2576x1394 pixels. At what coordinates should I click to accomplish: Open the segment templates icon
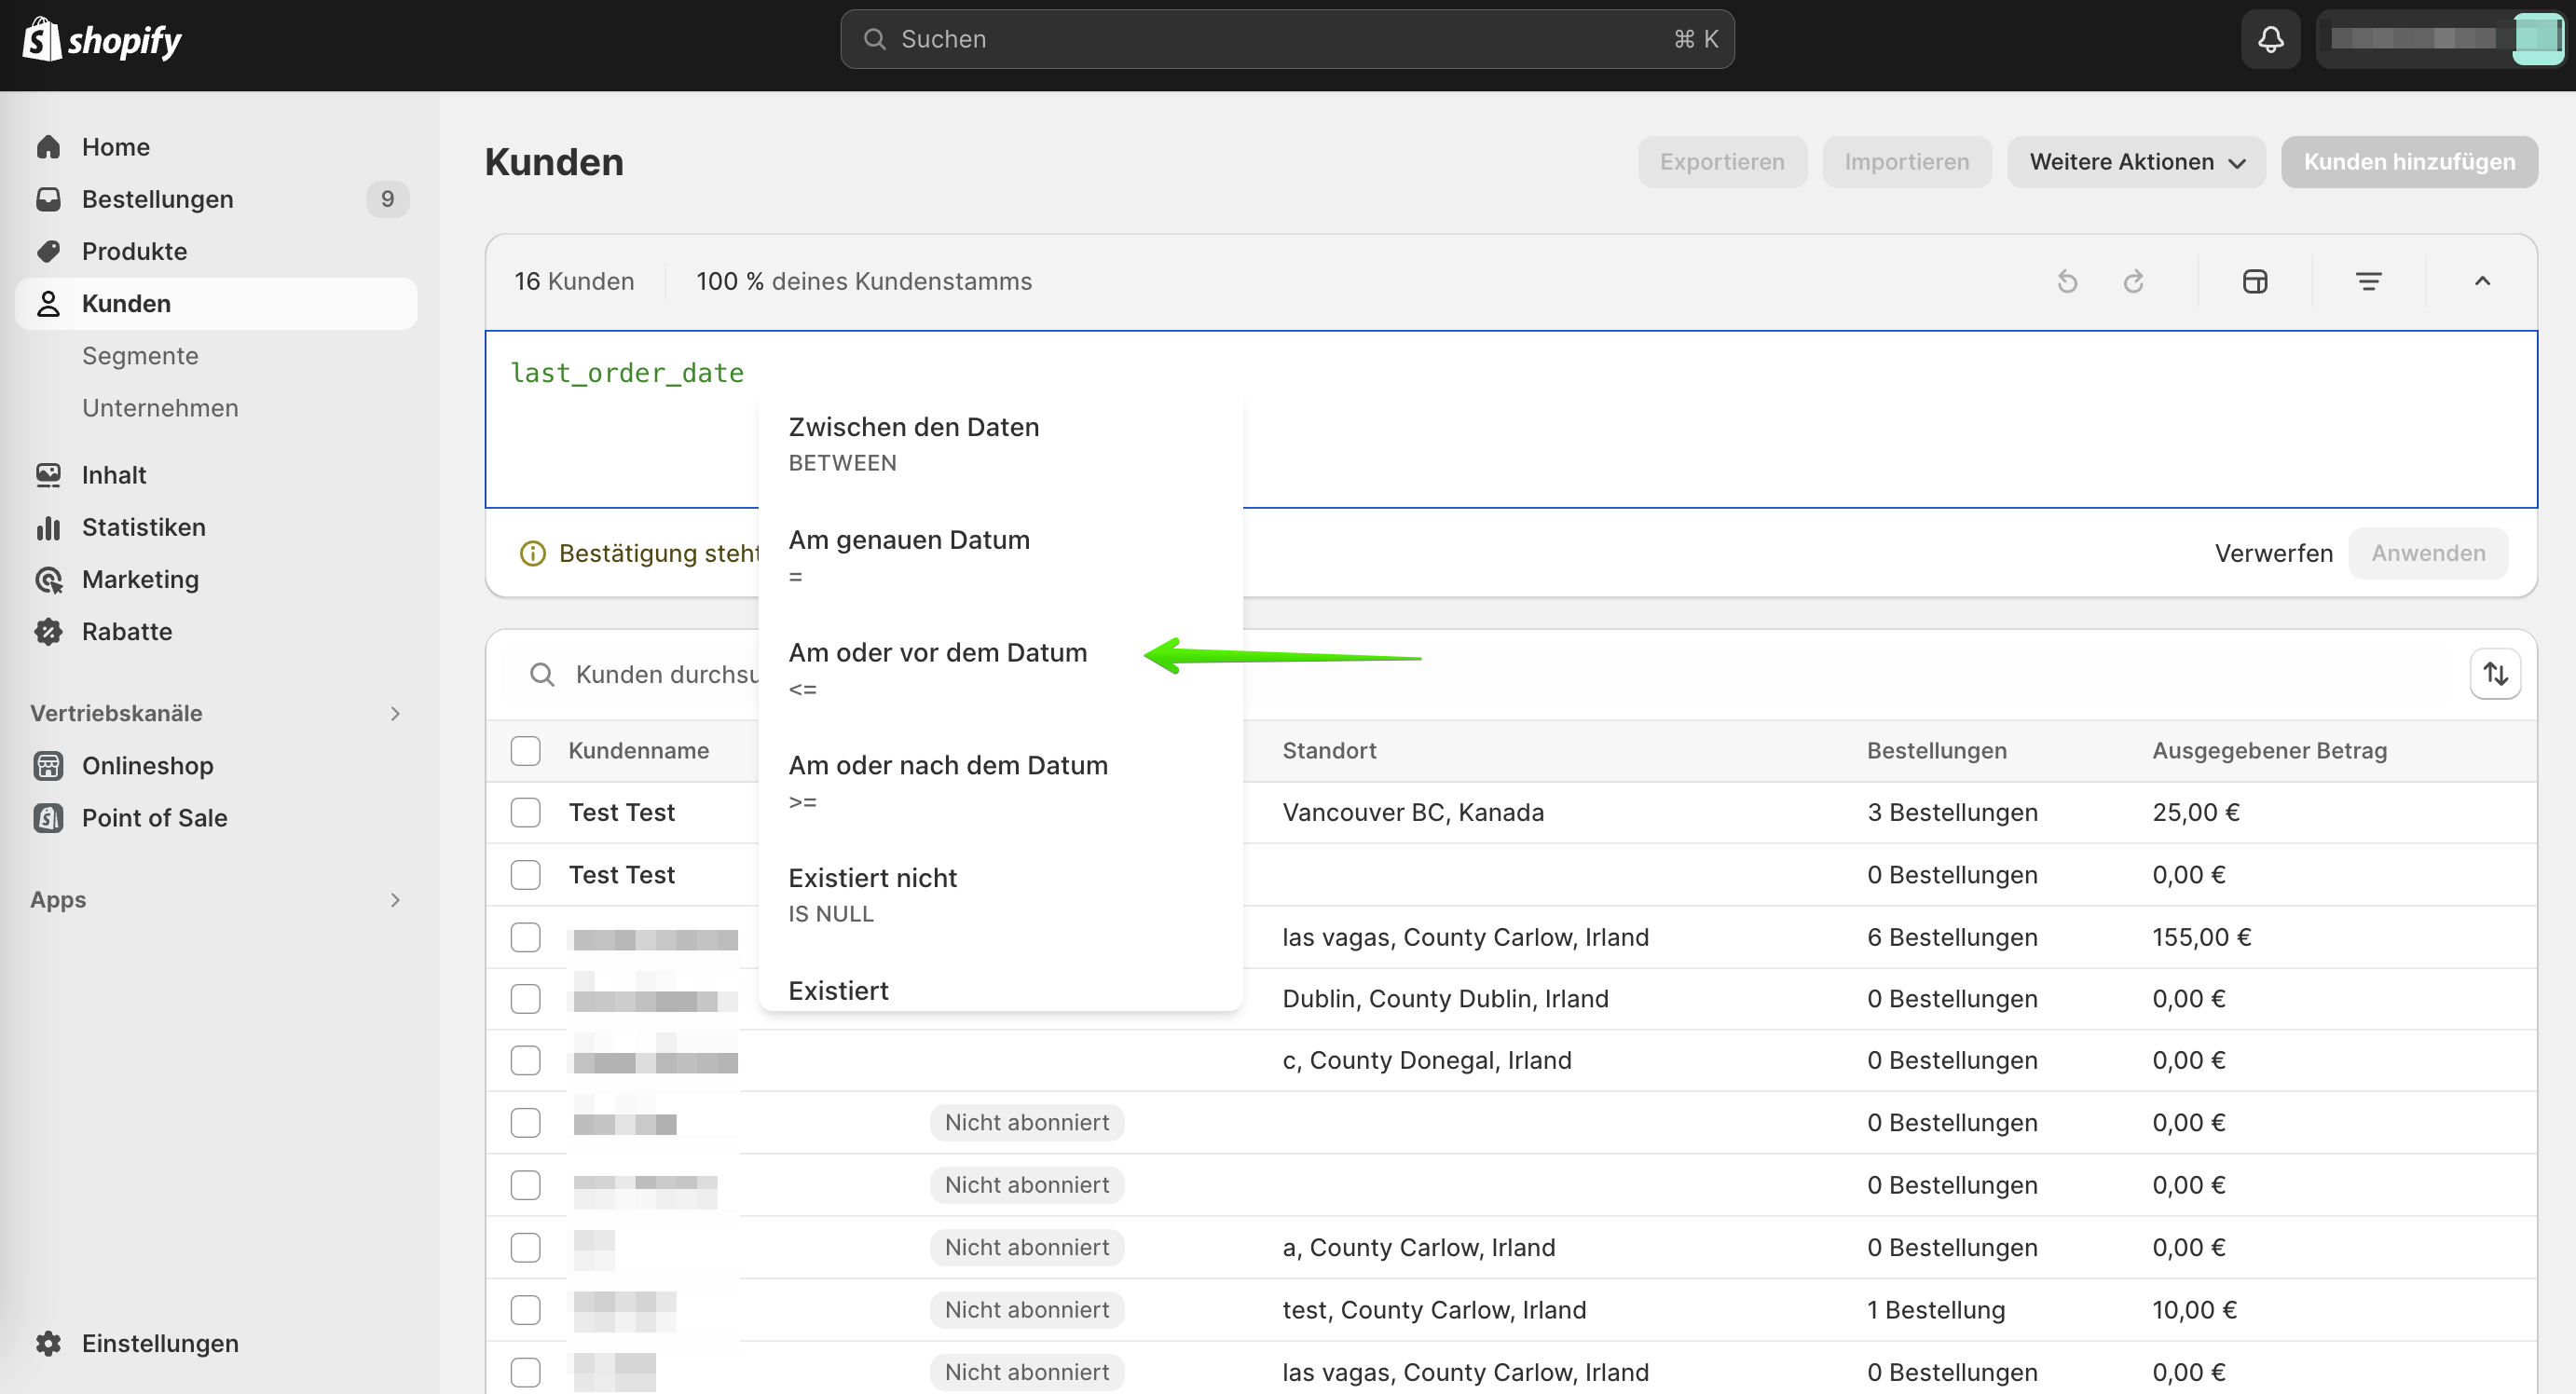2255,282
